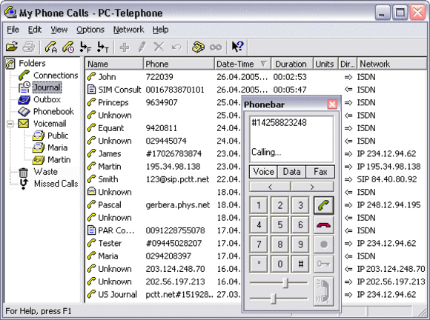The width and height of the screenshot is (430, 320).
Task: Click the large handset speaker icon in Phonebar
Action: [x=323, y=292]
